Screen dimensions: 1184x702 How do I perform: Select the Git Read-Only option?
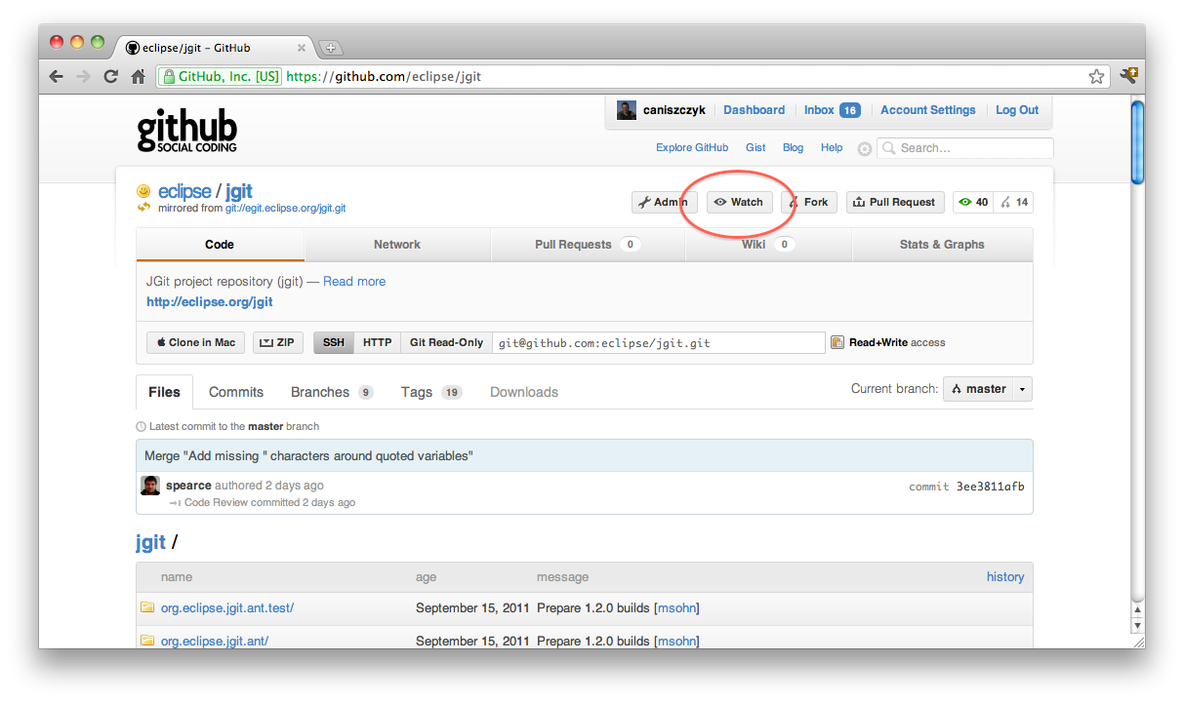click(x=446, y=342)
